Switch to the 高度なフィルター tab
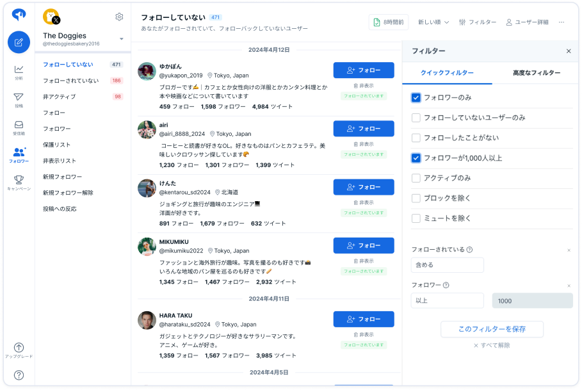The image size is (582, 390). (537, 73)
